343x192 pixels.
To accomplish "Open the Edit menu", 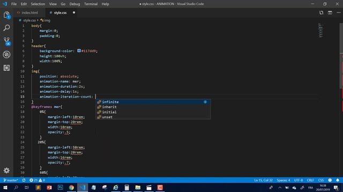I will [24, 4].
